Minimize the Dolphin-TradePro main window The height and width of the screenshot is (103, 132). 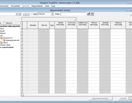[x=129, y=3]
